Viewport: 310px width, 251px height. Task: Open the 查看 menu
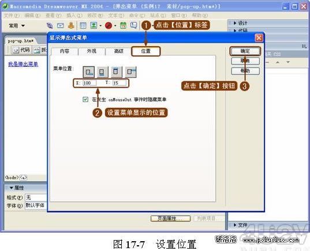click(x=53, y=16)
